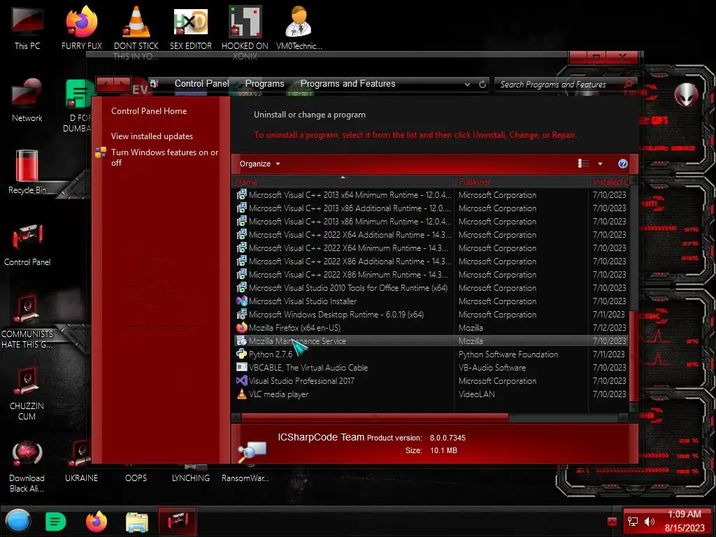Screen dimensions: 716x537
Task: Click the Visual Studio Professional 2017 row icon
Action: coord(241,380)
